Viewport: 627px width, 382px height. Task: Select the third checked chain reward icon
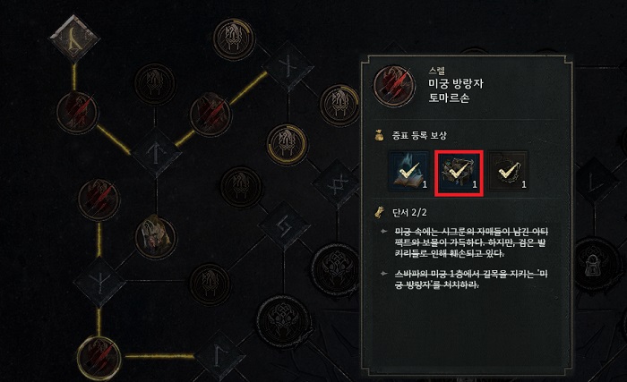tap(508, 172)
